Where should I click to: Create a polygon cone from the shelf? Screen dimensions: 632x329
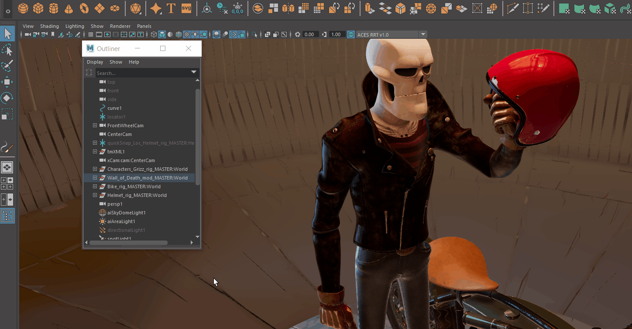pos(69,8)
